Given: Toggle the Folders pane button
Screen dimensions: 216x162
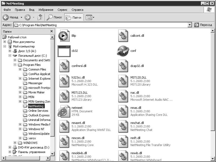Looking at the screenshot, I should tap(74, 17).
